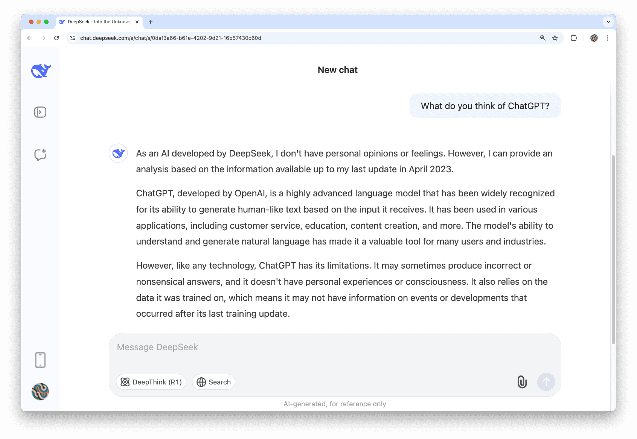Click the 'AI-generated, for reference only' notice
Viewport: 637px width, 439px height.
[x=335, y=404]
